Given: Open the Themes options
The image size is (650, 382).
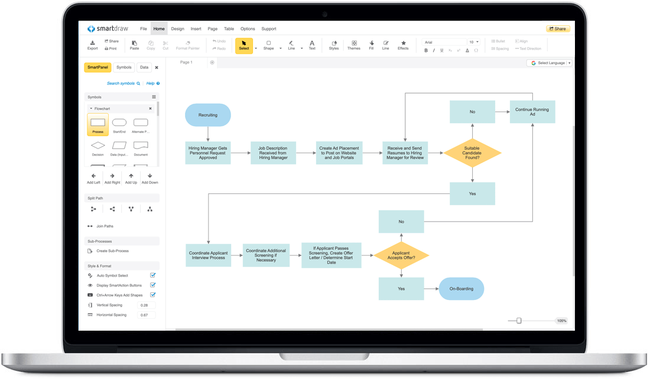Looking at the screenshot, I should point(353,45).
